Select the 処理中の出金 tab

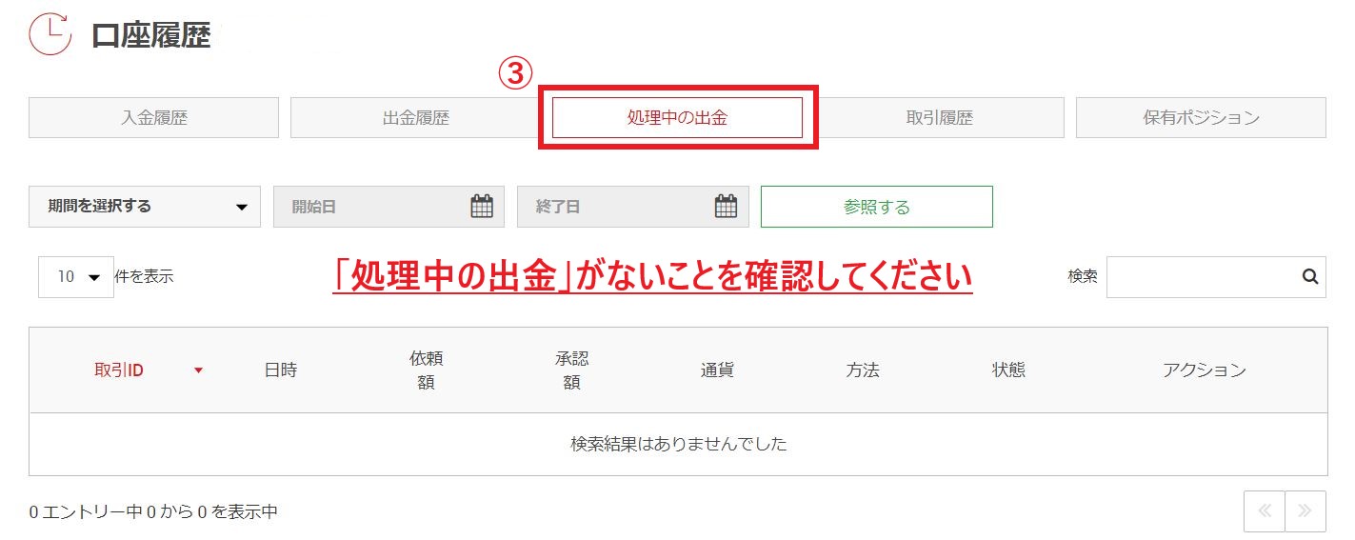pyautogui.click(x=677, y=118)
